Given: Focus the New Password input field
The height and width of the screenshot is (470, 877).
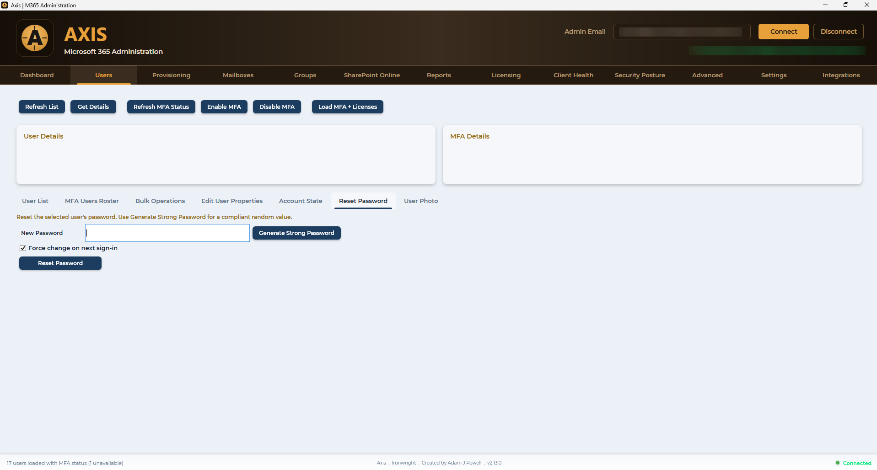Looking at the screenshot, I should (x=167, y=233).
